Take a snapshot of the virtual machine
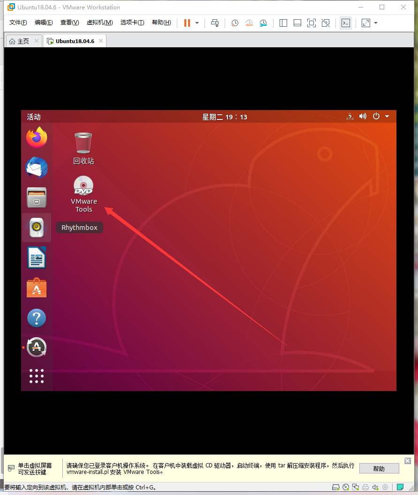Viewport: 418px width, 495px height. pos(235,23)
